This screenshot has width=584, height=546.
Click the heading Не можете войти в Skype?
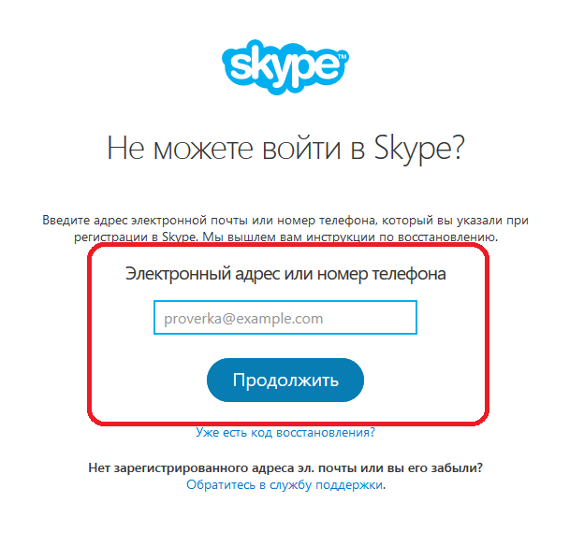coord(285,149)
